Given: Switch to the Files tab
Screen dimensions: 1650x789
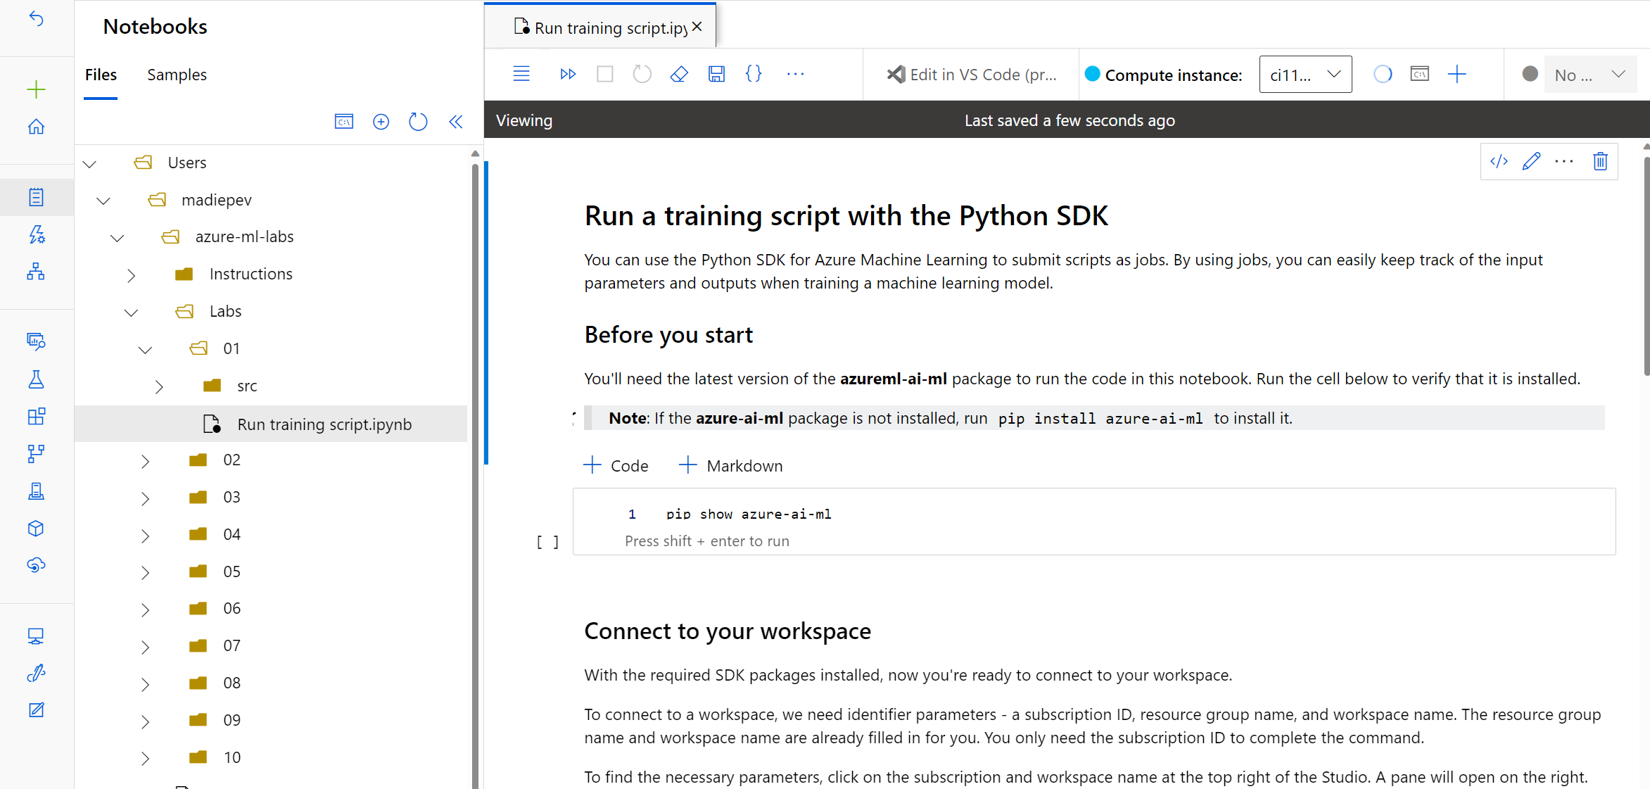Looking at the screenshot, I should coord(100,75).
